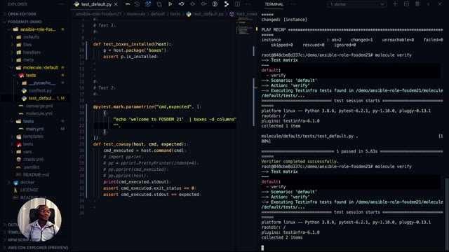Expand the __pycache__ folder

(34, 83)
